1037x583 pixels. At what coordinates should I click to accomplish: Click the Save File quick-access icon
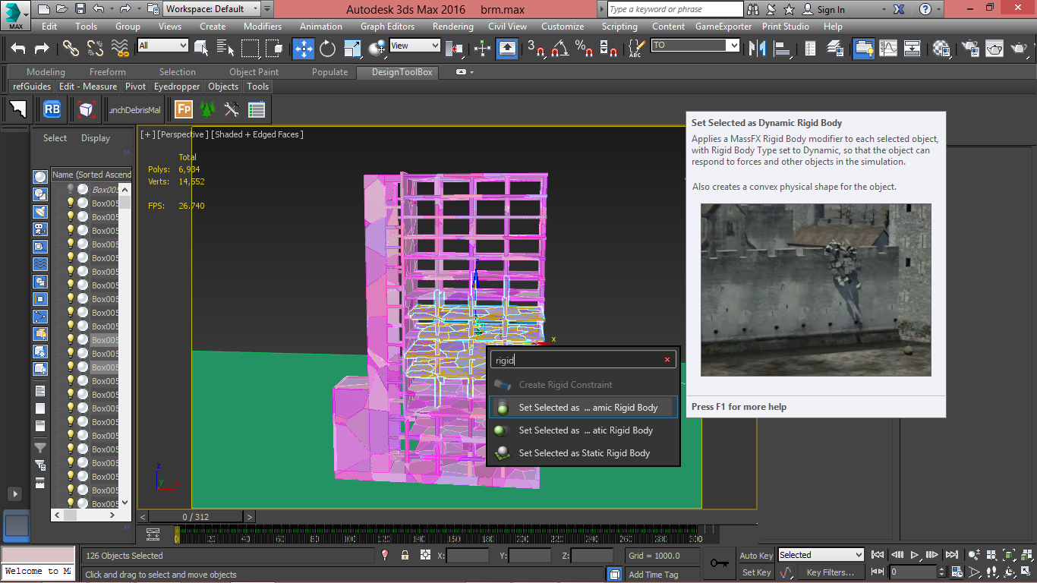80,9
